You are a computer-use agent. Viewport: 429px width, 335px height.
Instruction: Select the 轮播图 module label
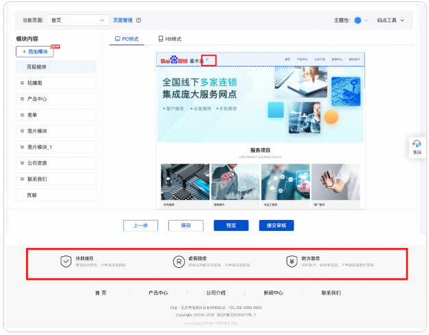coord(35,83)
